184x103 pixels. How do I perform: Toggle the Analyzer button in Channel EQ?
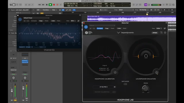pos(22,47)
